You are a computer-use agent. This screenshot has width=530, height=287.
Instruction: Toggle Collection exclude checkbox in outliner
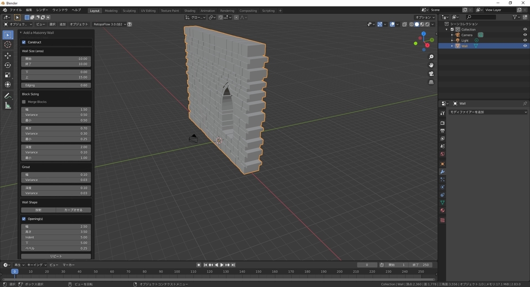(452, 30)
